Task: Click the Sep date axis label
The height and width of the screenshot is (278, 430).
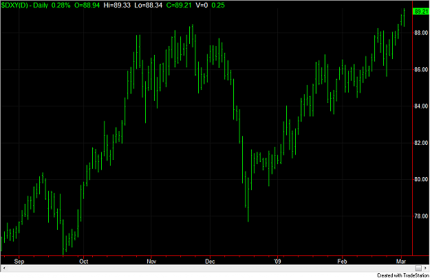Action: coord(19,262)
